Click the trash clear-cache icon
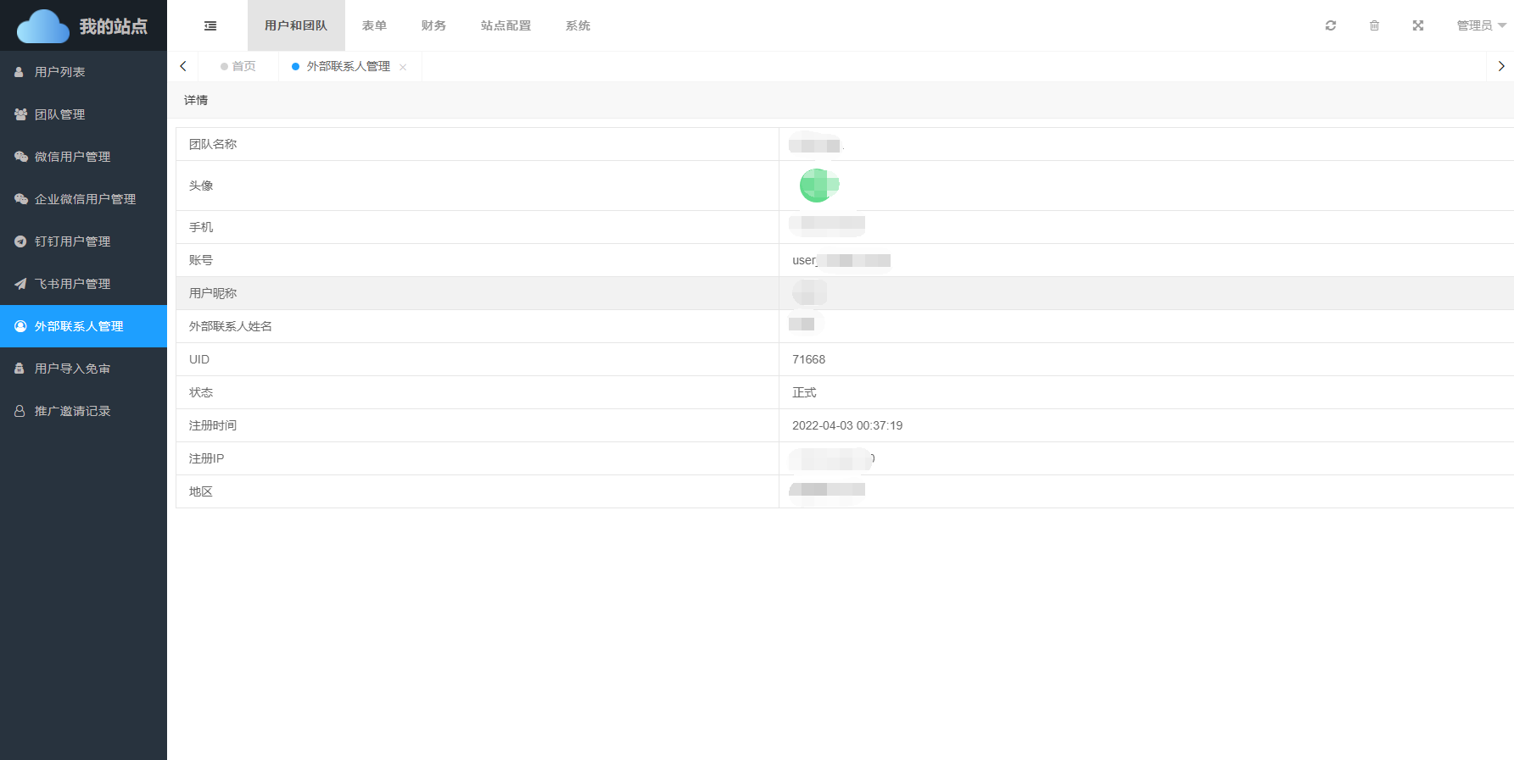The image size is (1514, 760). pos(1374,26)
